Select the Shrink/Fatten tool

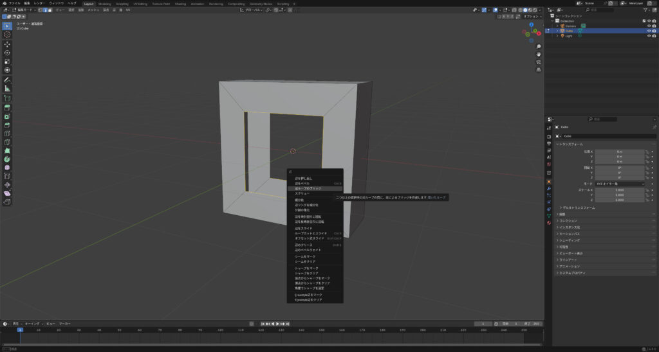click(7, 184)
